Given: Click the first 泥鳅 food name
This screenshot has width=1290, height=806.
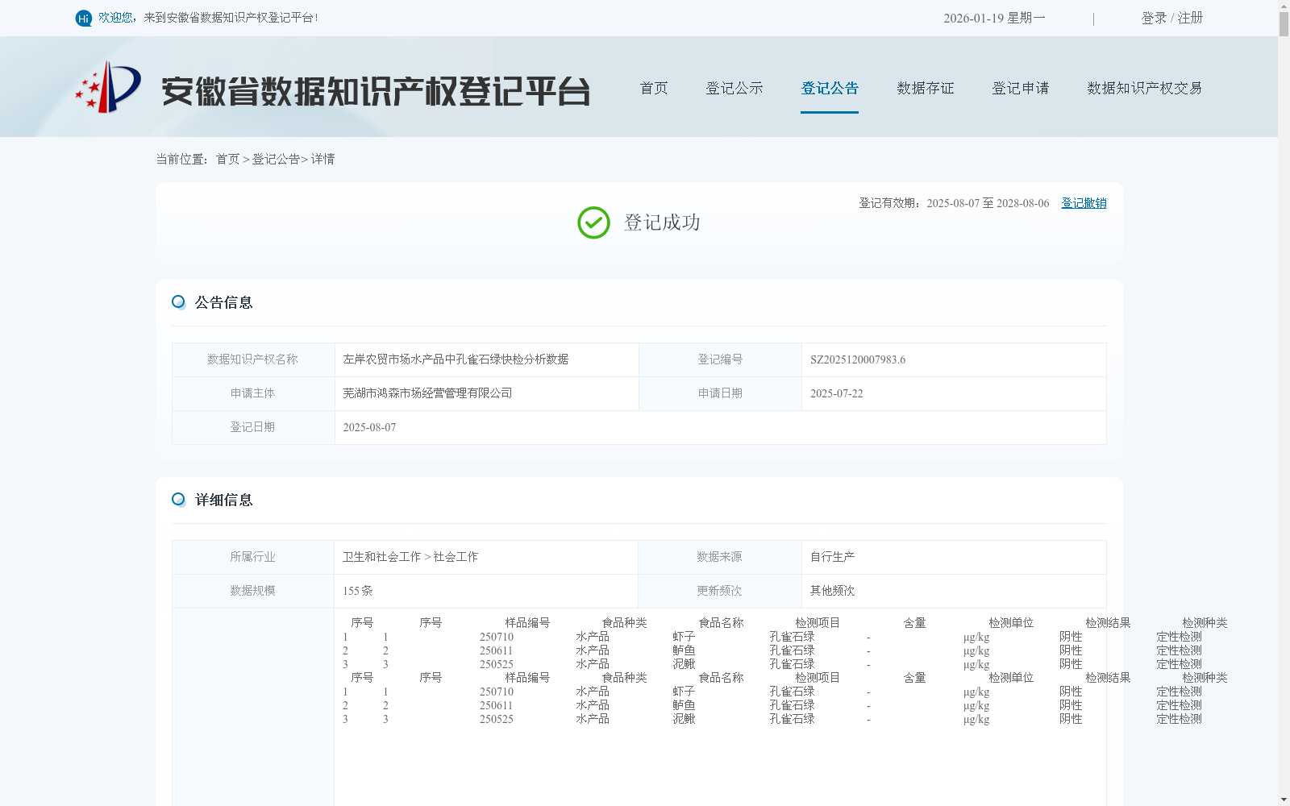Looking at the screenshot, I should pyautogui.click(x=684, y=664).
